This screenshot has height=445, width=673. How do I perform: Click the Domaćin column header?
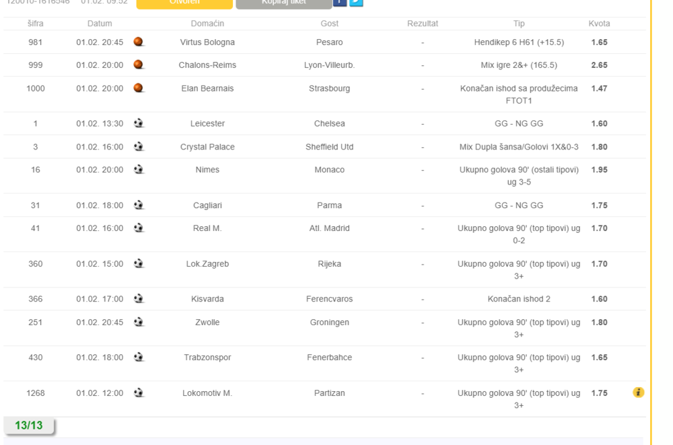pos(207,24)
